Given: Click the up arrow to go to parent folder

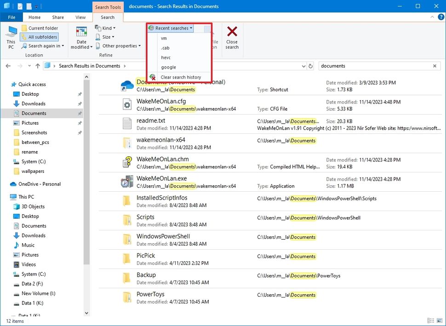Looking at the screenshot, I should click(37, 66).
